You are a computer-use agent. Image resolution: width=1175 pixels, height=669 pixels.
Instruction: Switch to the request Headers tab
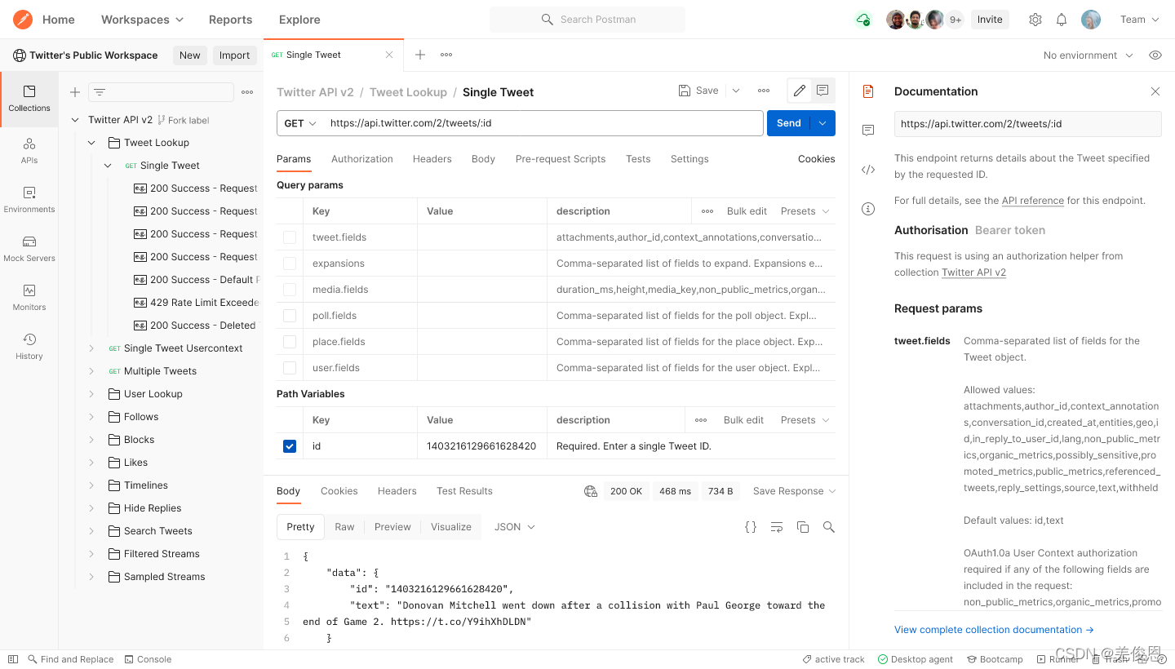pyautogui.click(x=432, y=159)
